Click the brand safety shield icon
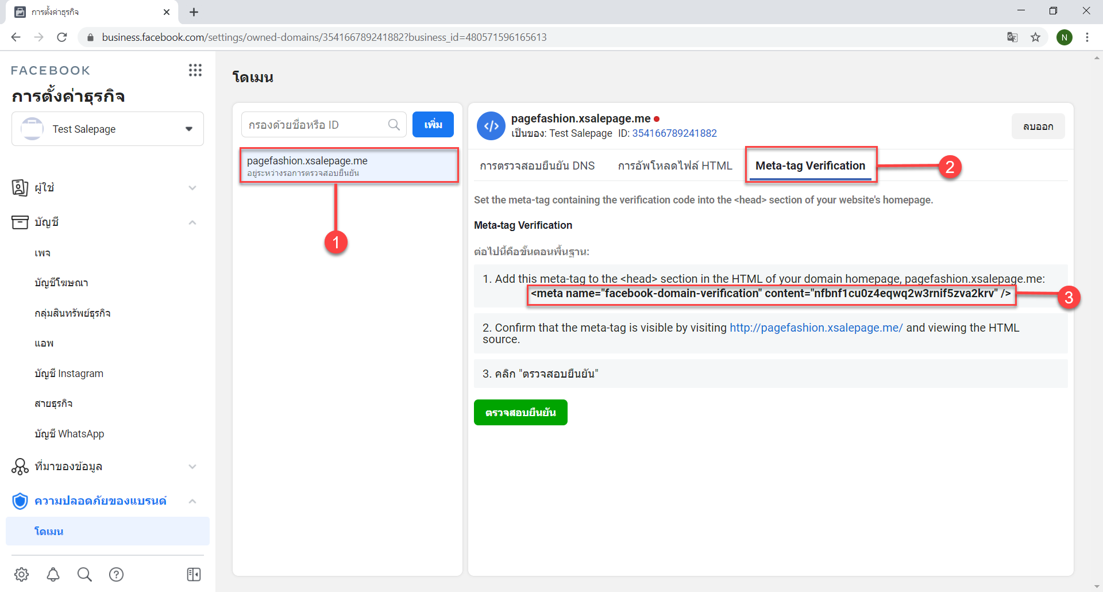 coord(20,501)
